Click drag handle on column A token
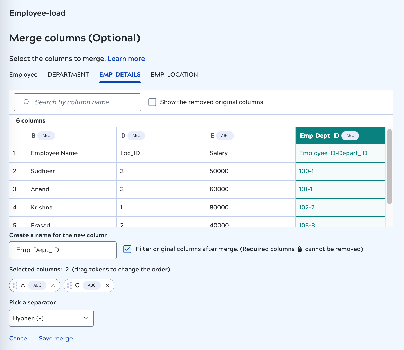This screenshot has height=350, width=404. 15,285
